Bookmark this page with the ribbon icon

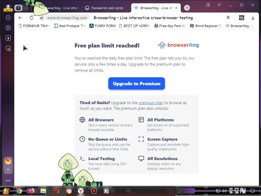coord(228,18)
